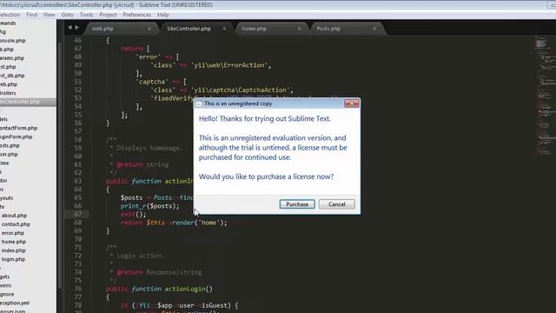Click Cancel in the unregistered copy dialog

336,204
